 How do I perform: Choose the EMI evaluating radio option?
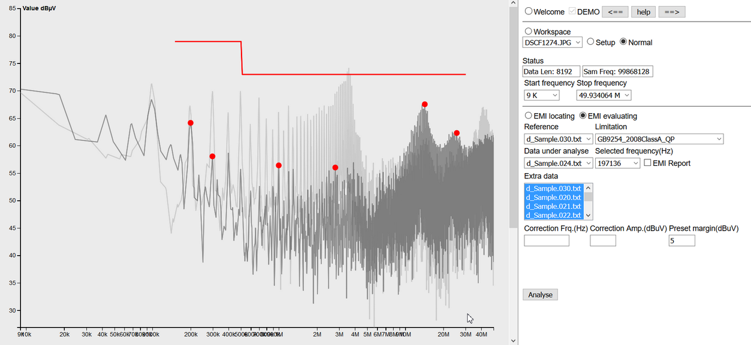pyautogui.click(x=582, y=116)
